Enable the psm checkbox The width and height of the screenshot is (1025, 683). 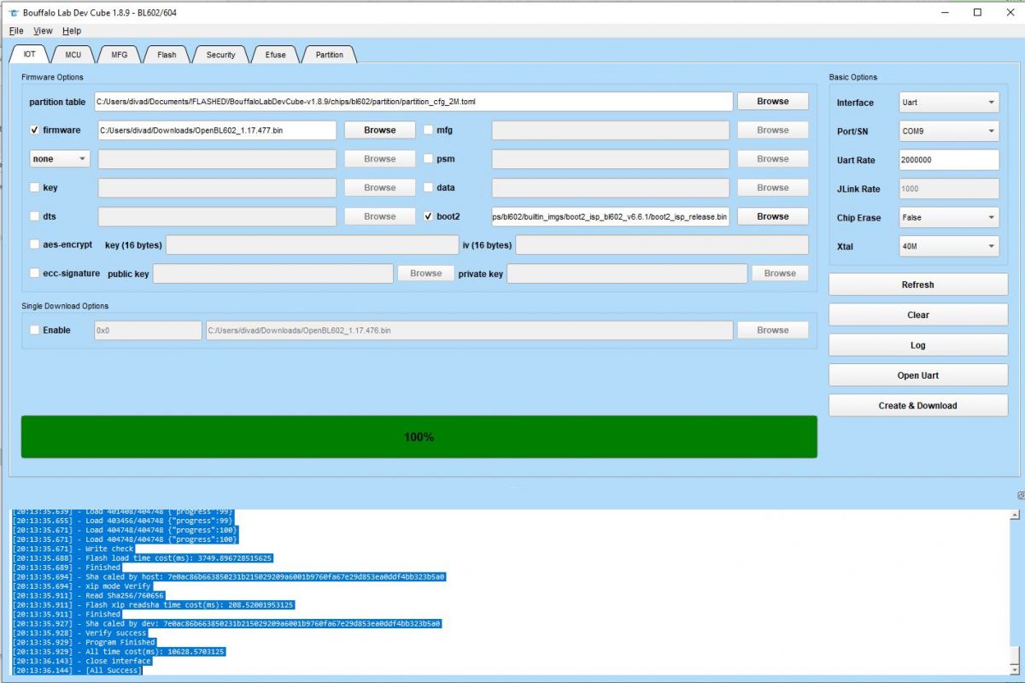[x=429, y=159]
